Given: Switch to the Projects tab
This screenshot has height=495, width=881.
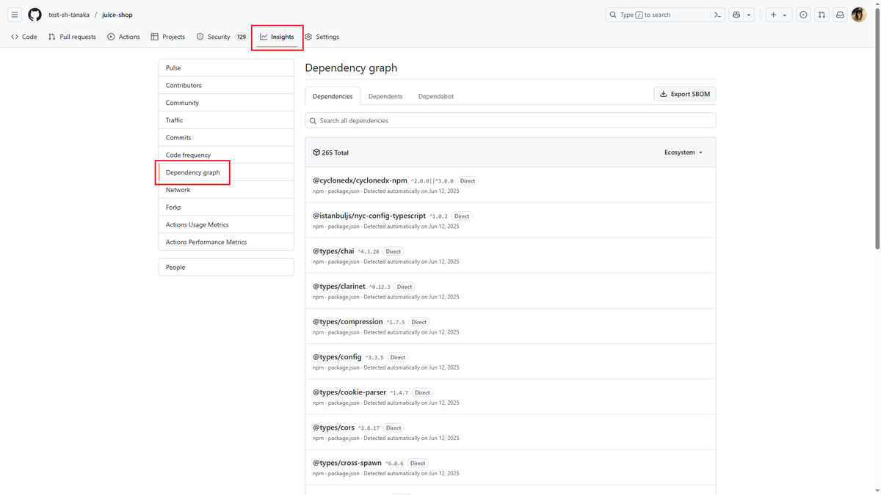Looking at the screenshot, I should click(168, 37).
